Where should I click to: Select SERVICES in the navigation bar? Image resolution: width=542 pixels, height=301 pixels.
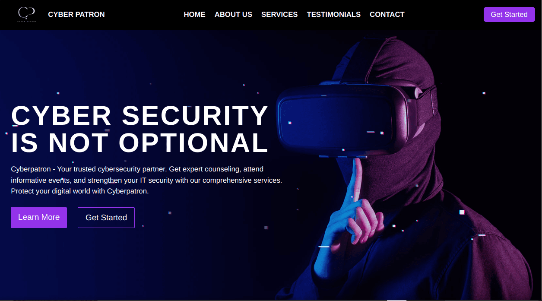279,14
